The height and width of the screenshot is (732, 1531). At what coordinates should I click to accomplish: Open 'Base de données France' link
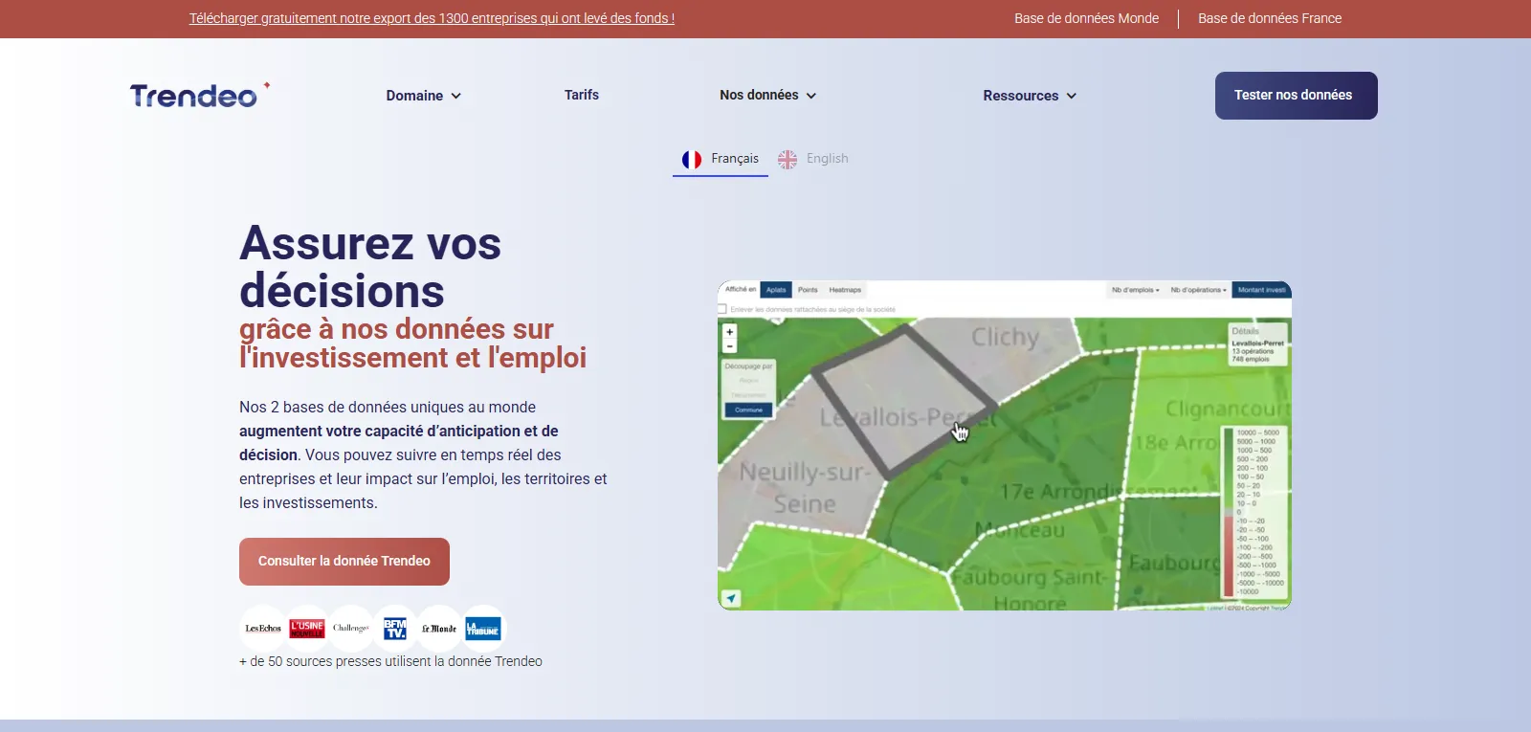pyautogui.click(x=1270, y=18)
